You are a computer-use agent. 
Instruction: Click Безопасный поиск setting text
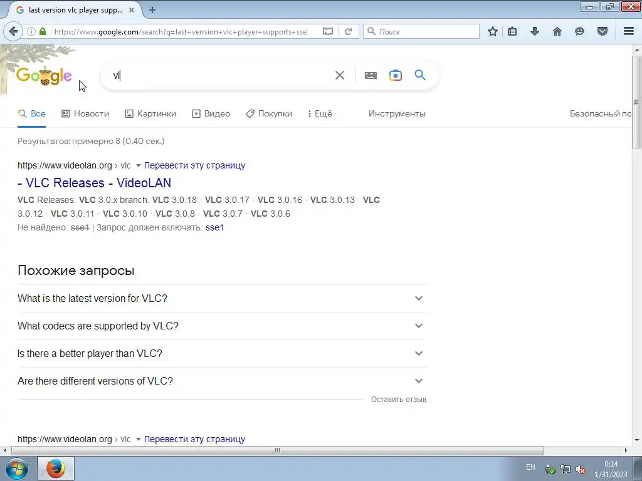[x=600, y=114]
